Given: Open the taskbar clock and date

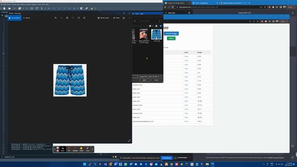Looking at the screenshot, I should coord(289,164).
